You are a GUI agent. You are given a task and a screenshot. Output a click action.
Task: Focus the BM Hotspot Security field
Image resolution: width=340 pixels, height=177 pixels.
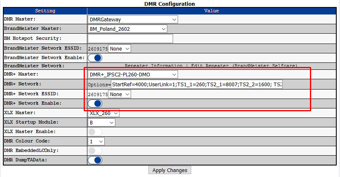[130, 39]
